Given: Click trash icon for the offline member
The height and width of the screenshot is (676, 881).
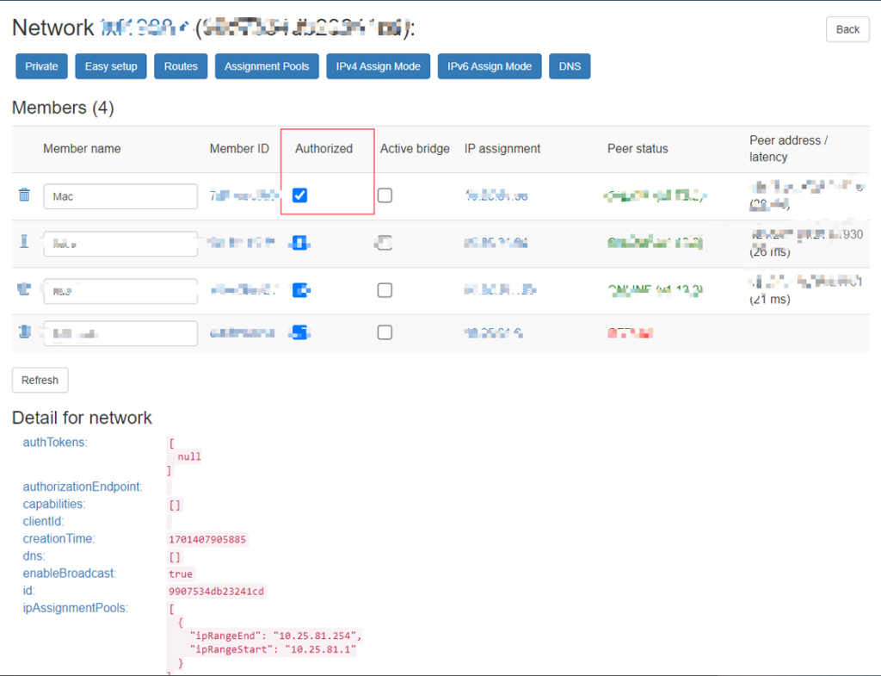Looking at the screenshot, I should point(24,332).
